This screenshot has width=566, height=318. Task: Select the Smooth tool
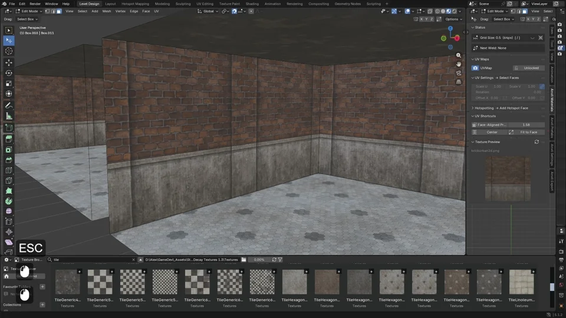(x=9, y=211)
